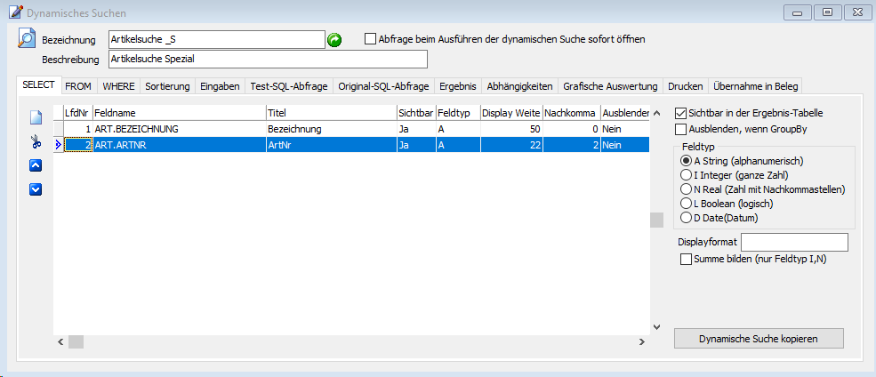Click the table's vertical scrollbar down arrow
The width and height of the screenshot is (876, 377).
(656, 326)
